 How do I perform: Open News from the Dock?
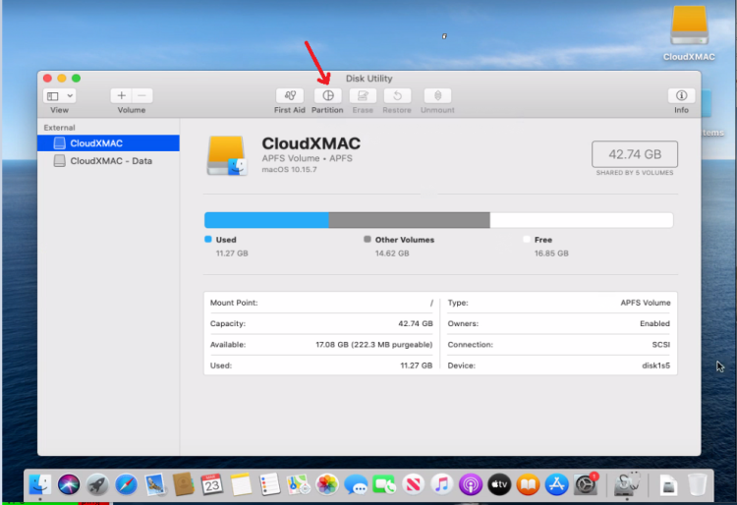(413, 484)
